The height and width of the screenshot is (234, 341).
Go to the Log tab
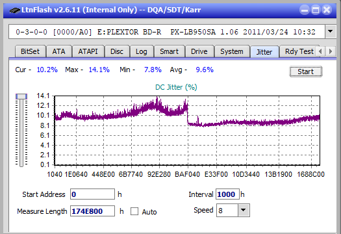point(142,51)
